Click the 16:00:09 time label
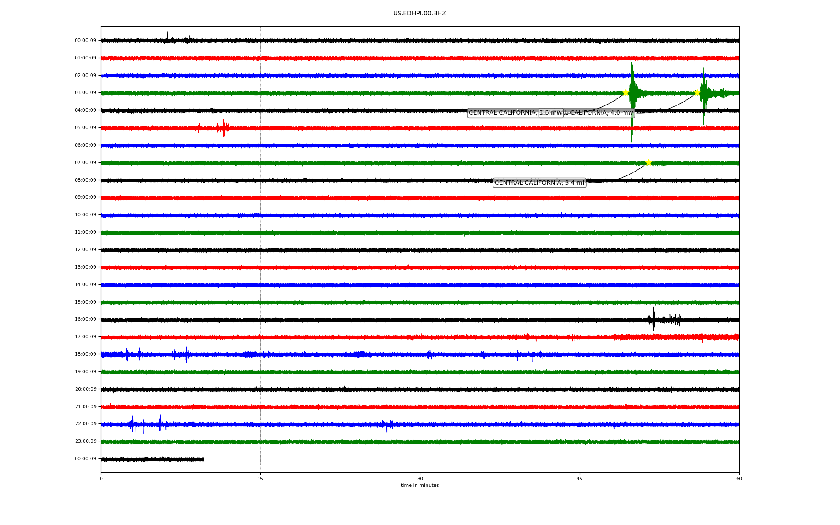The height and width of the screenshot is (525, 840). [85, 319]
